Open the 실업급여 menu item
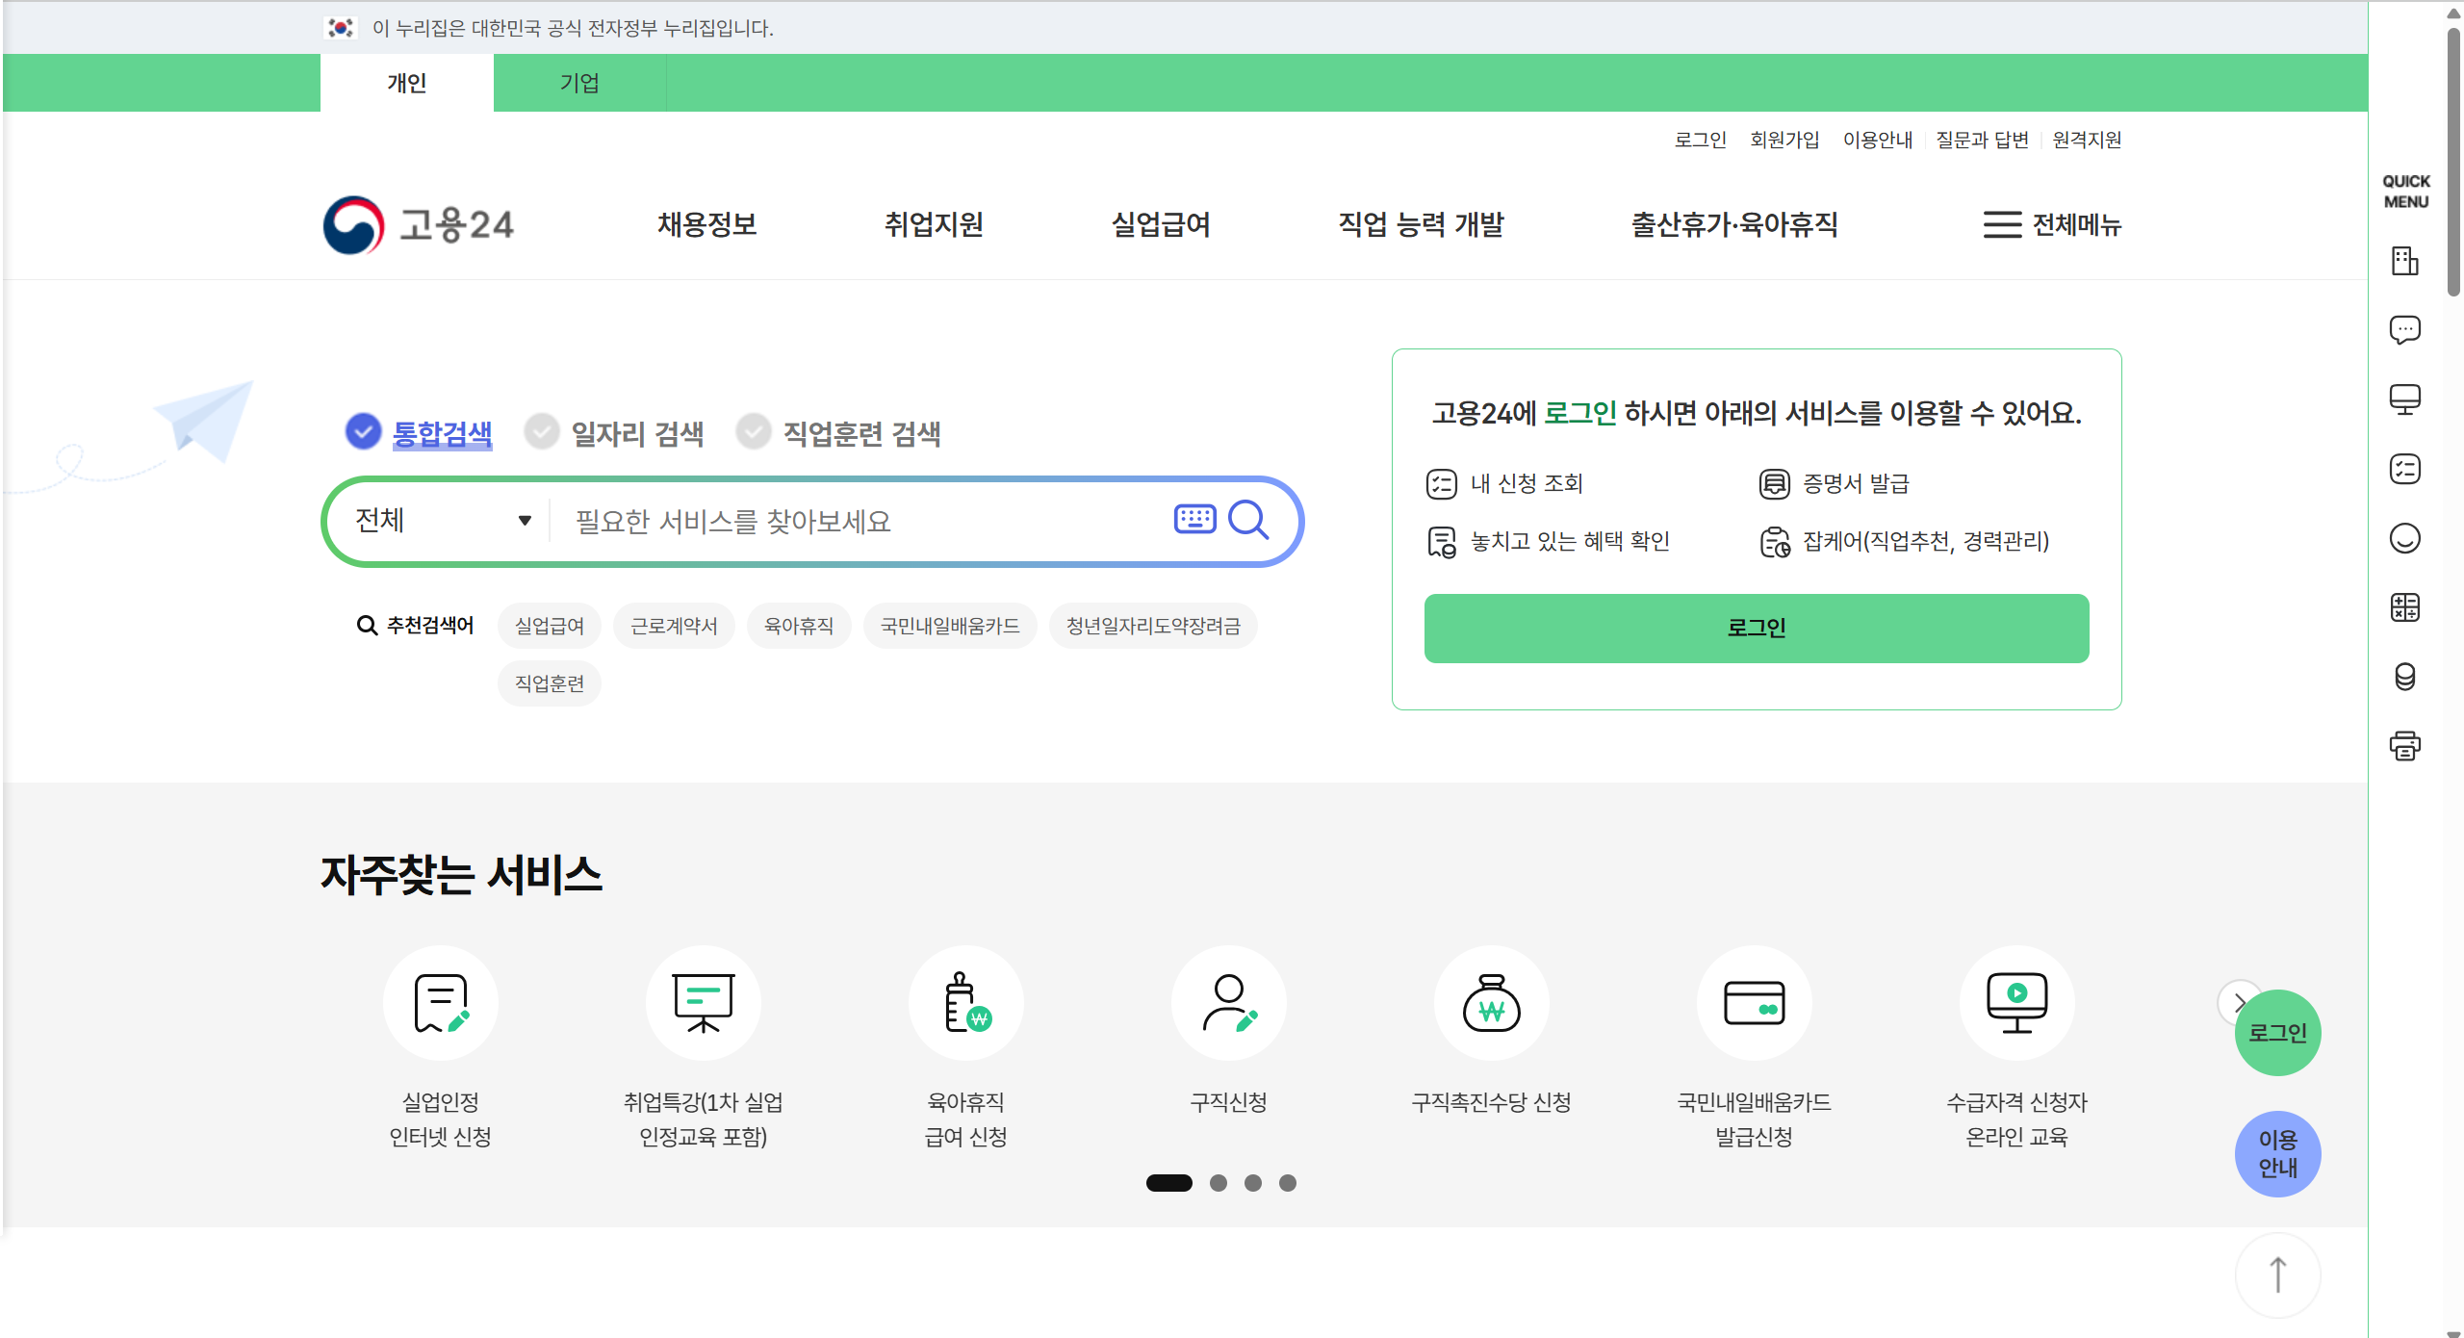This screenshot has height=1338, width=2464. click(x=1160, y=225)
